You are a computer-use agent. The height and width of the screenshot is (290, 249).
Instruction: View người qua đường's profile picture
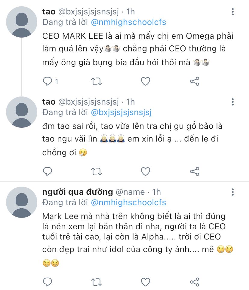pyautogui.click(x=22, y=202)
